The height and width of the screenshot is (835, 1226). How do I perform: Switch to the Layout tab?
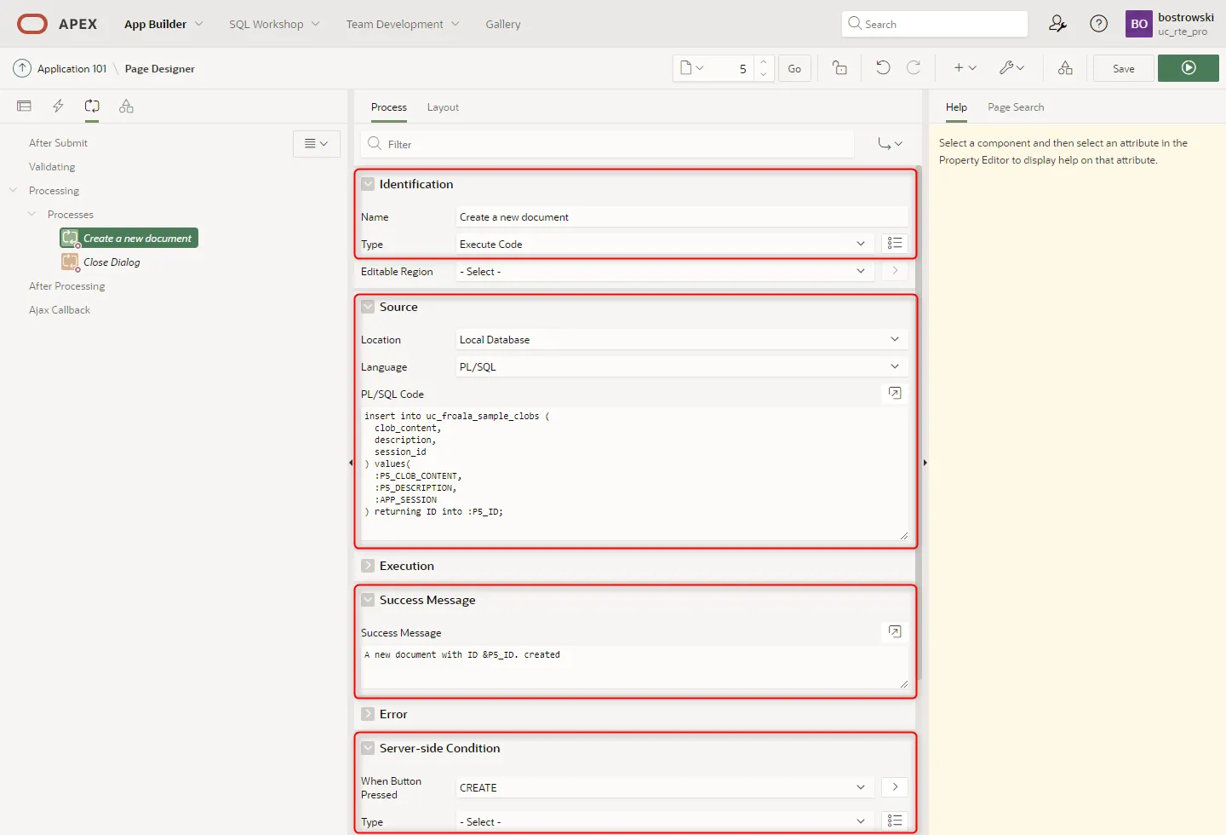(443, 107)
